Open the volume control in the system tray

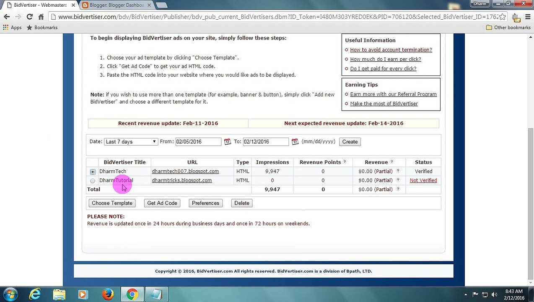(x=494, y=294)
